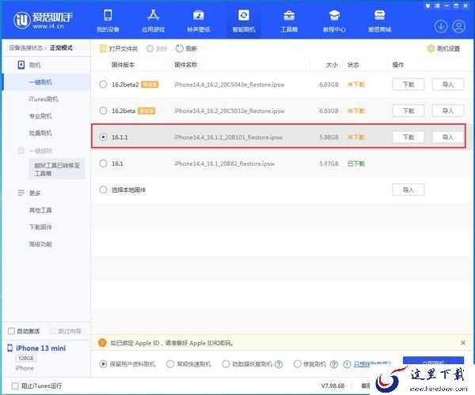Open the 爱思商城 store section
Screen dimensions: 475x395
pyautogui.click(x=379, y=21)
